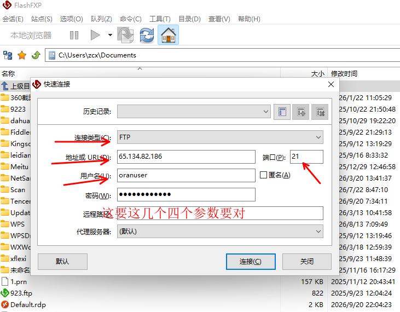
Task: Click the 本地浏览器 toolbar label
Action: (x=31, y=35)
